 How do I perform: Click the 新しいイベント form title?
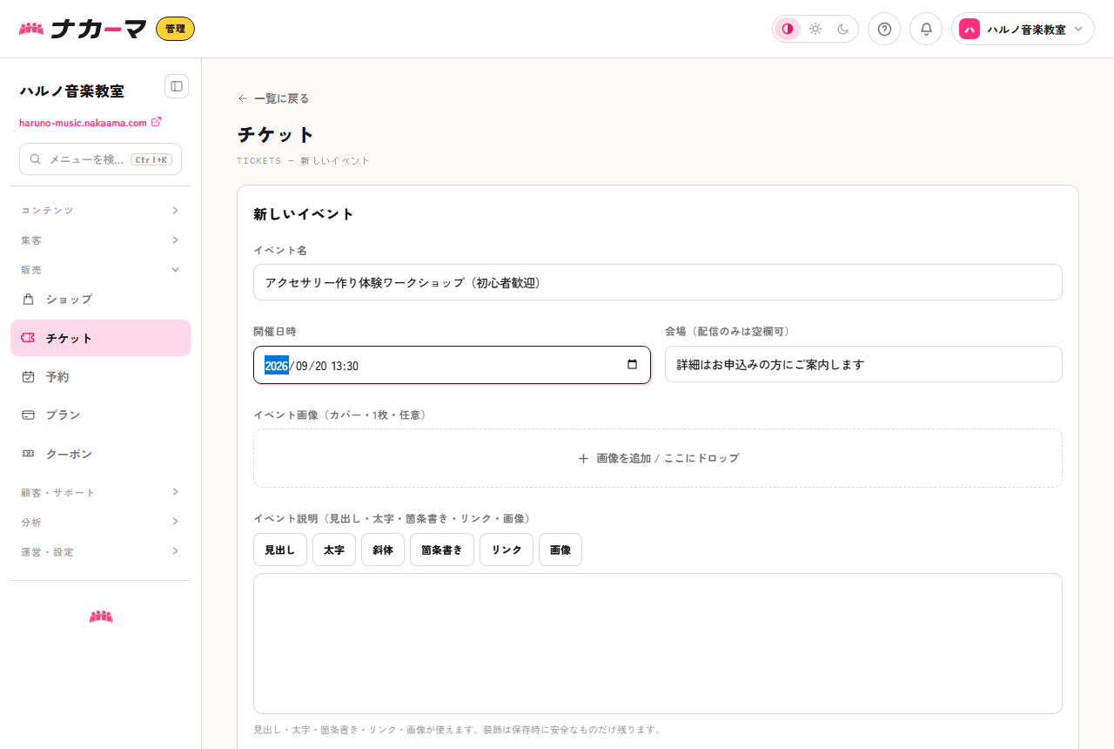[x=304, y=214]
